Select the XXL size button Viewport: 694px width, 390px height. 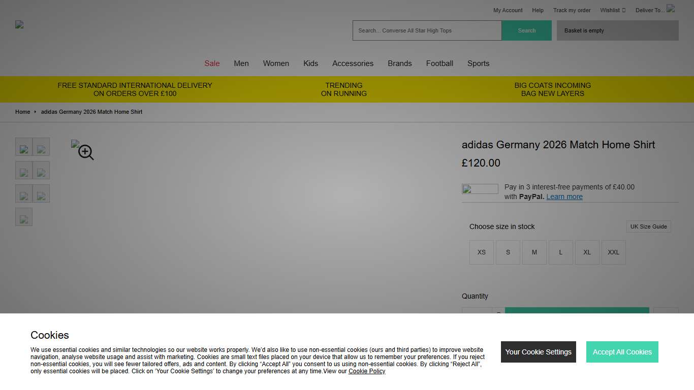click(x=613, y=252)
